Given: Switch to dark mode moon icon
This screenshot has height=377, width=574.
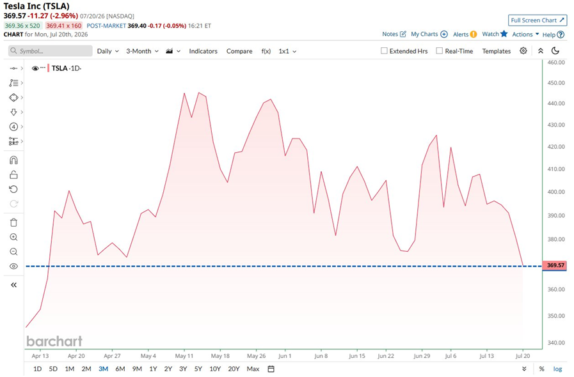Looking at the screenshot, I should click(x=555, y=51).
